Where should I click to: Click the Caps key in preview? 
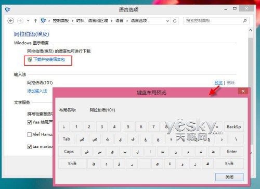click(69, 152)
